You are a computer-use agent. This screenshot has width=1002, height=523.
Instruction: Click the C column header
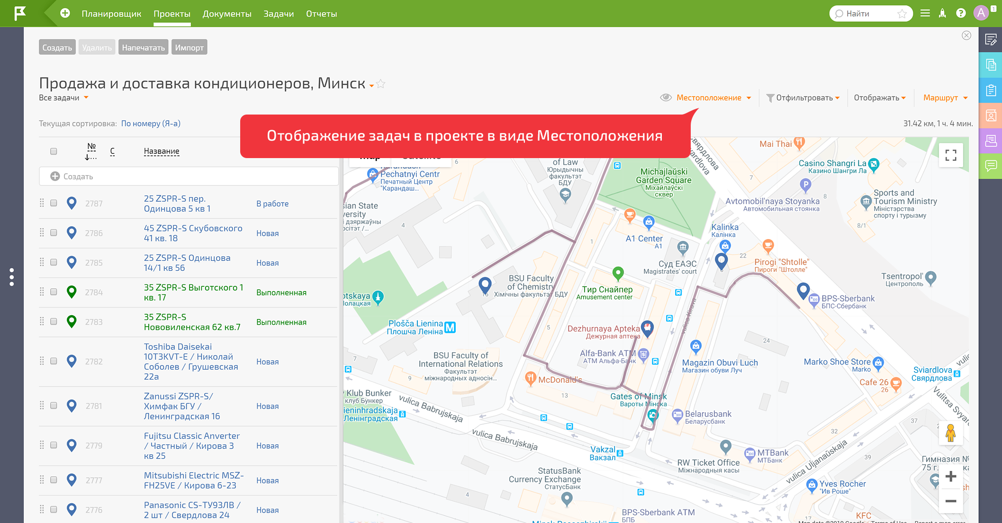tap(112, 151)
